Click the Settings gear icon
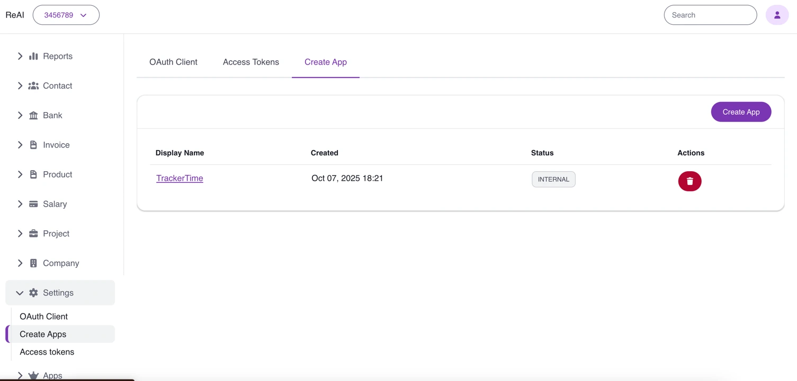This screenshot has height=381, width=797. coord(33,293)
